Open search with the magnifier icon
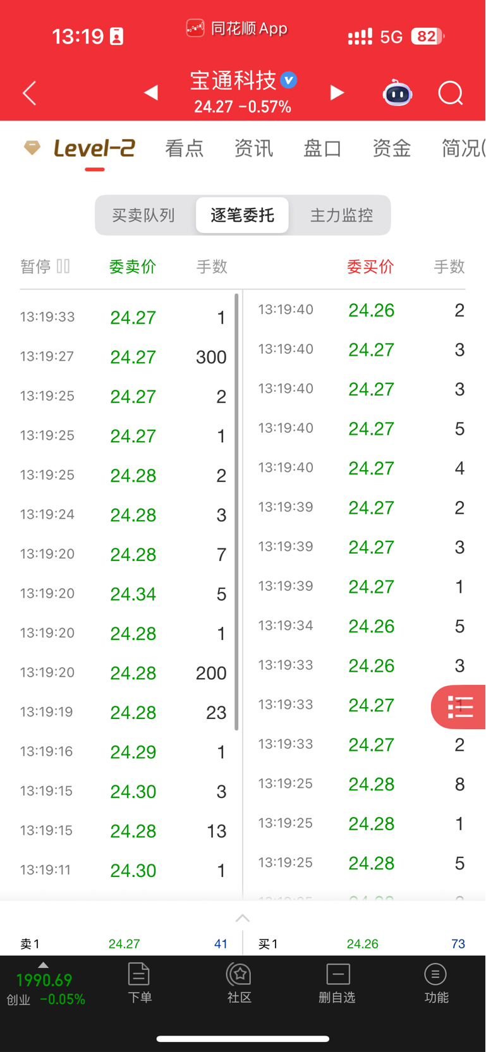 tap(451, 94)
